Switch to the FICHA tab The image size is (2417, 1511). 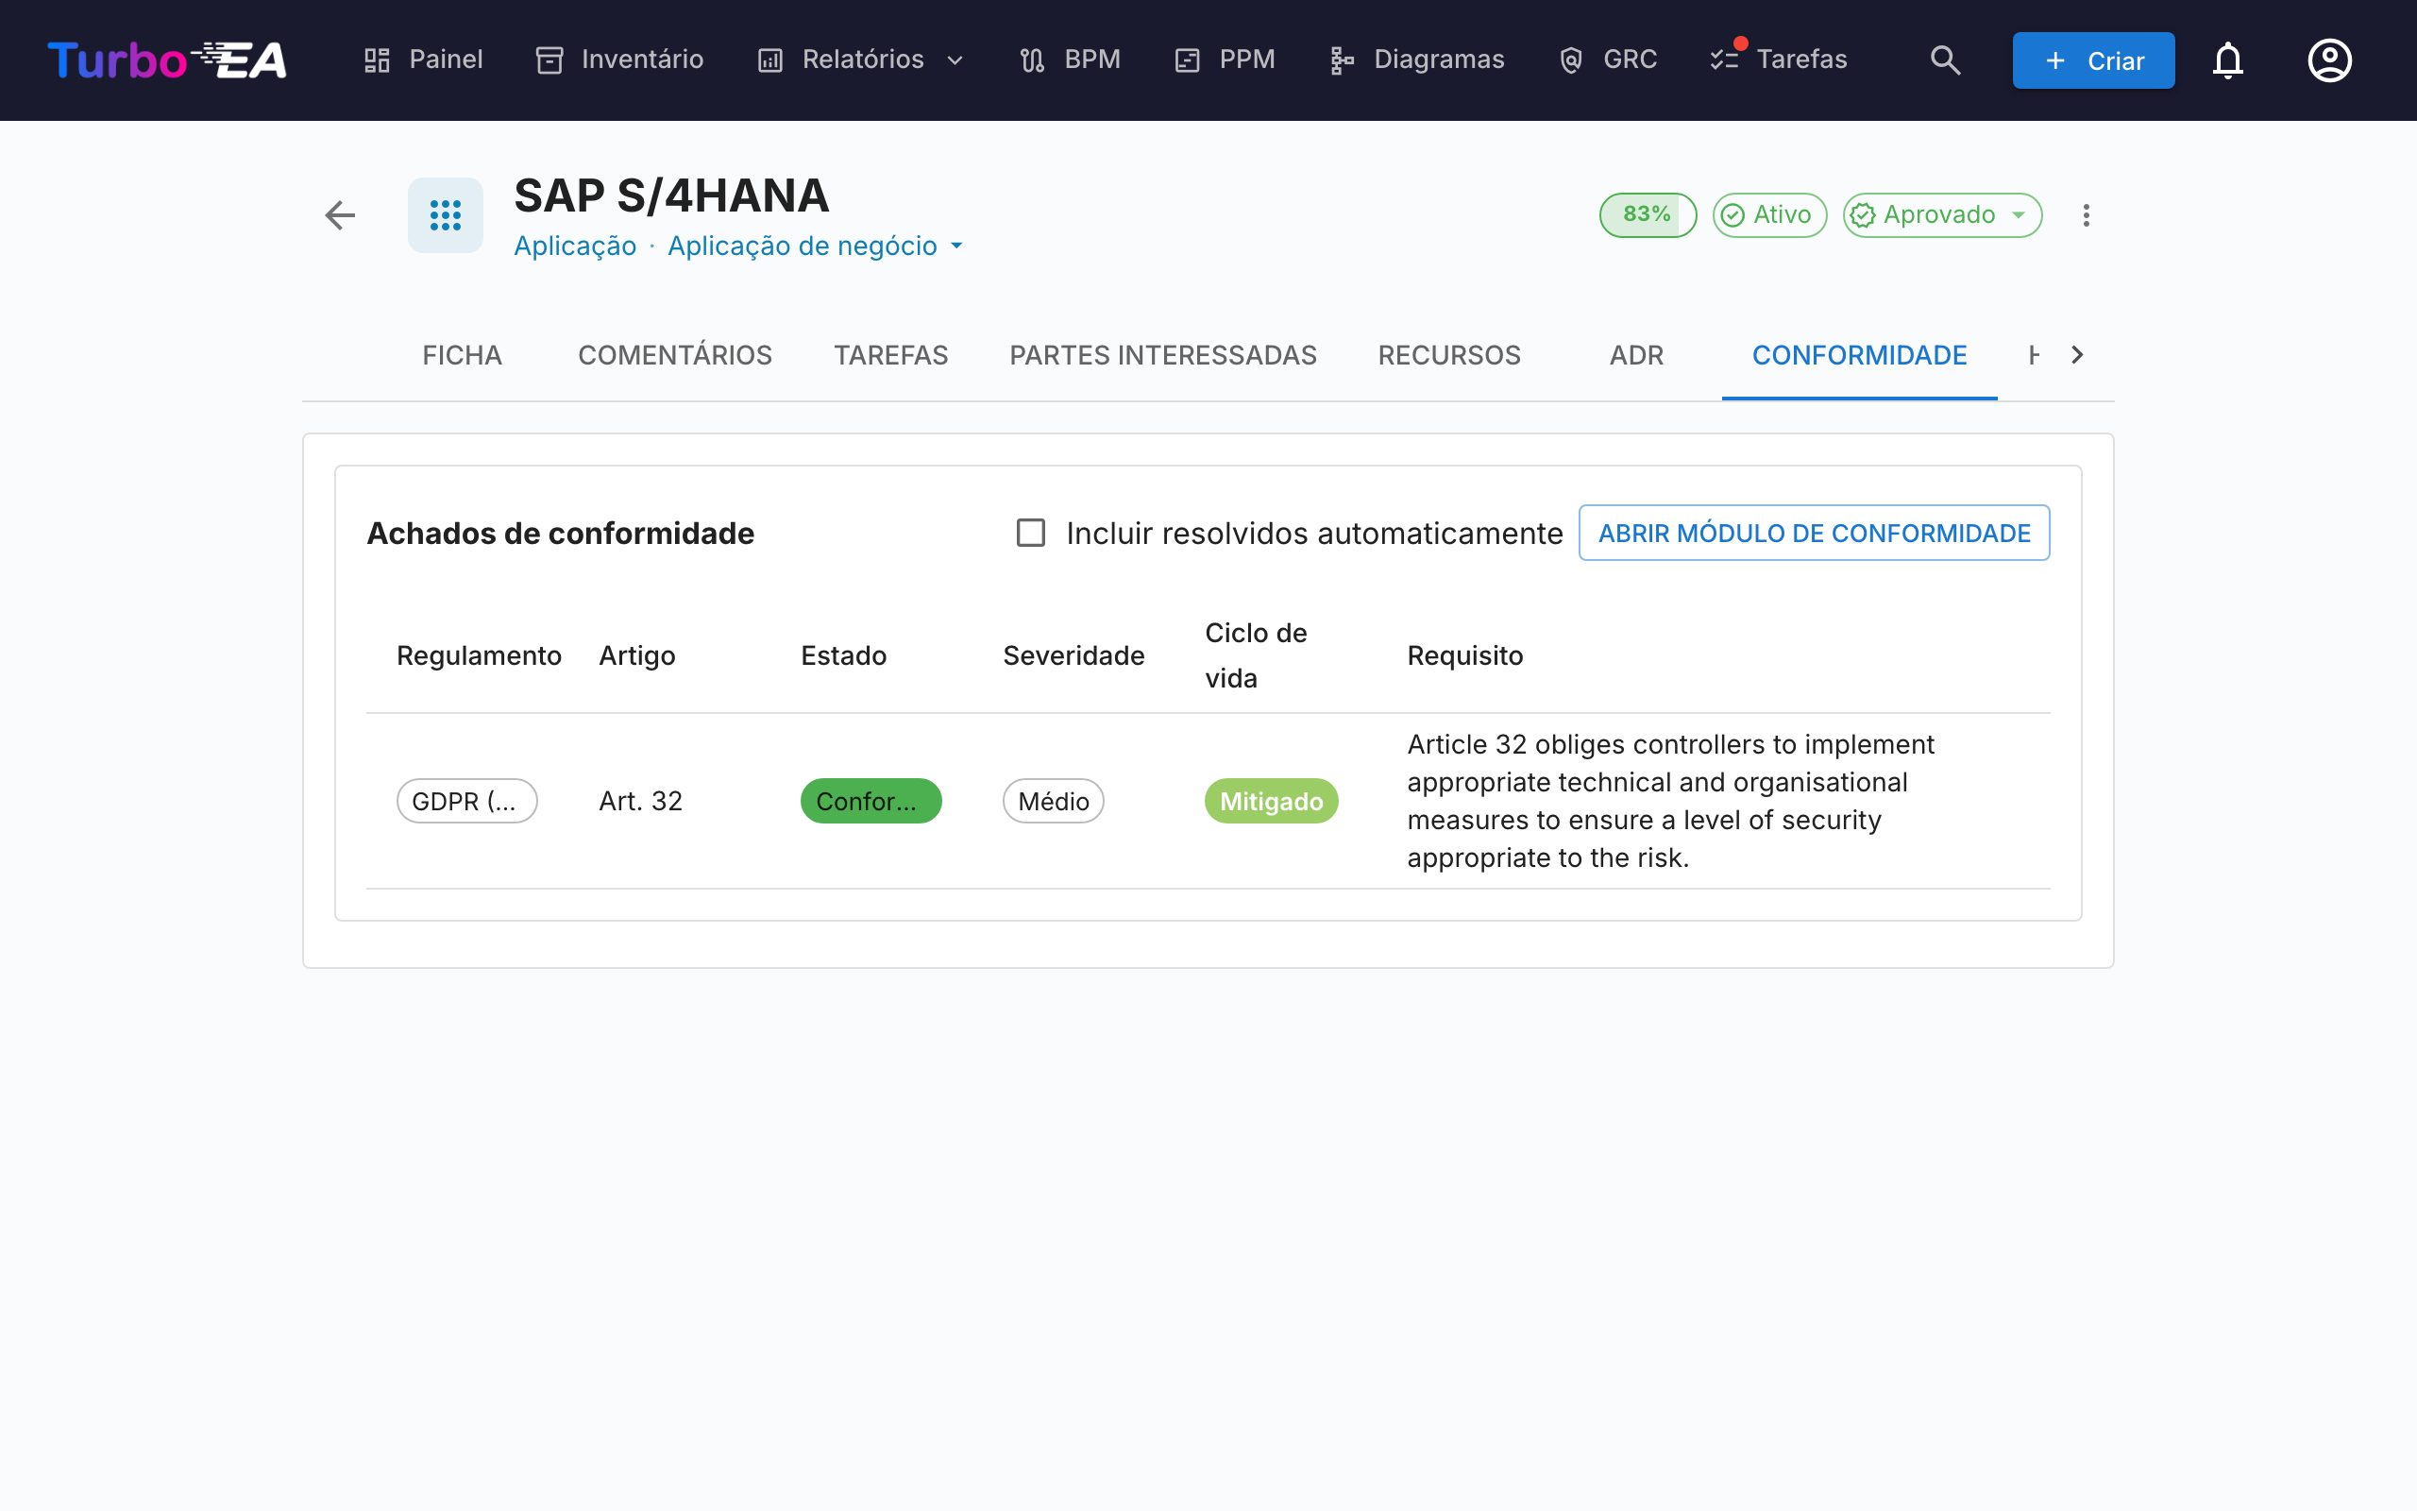462,355
